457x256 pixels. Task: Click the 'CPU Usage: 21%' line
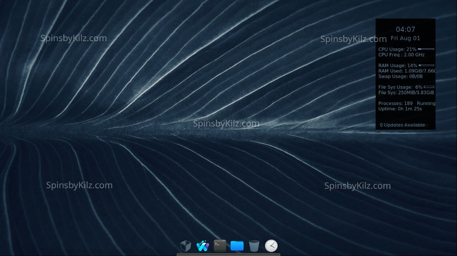click(x=397, y=49)
